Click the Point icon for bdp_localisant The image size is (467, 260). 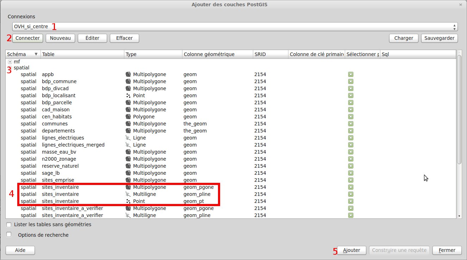(128, 95)
